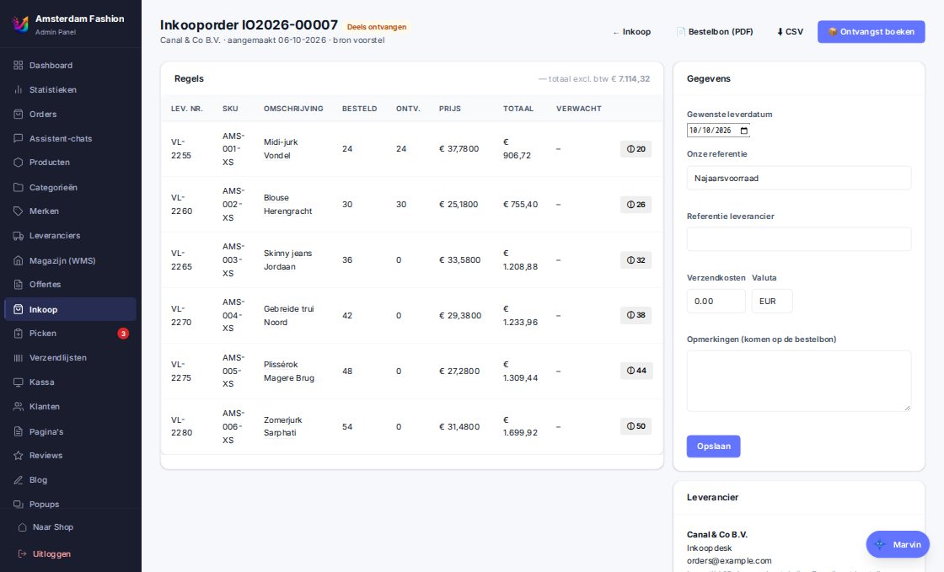Screen dimensions: 944x572
Task: Click the Reviews star icon
Action: coord(18,455)
